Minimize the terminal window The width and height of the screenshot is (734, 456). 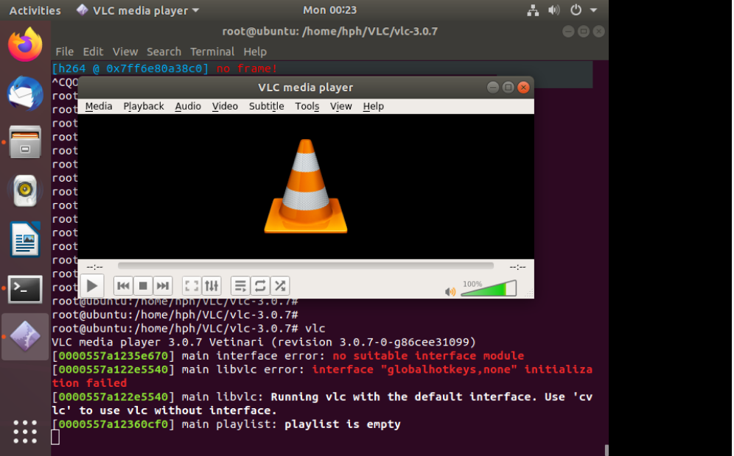(x=568, y=32)
